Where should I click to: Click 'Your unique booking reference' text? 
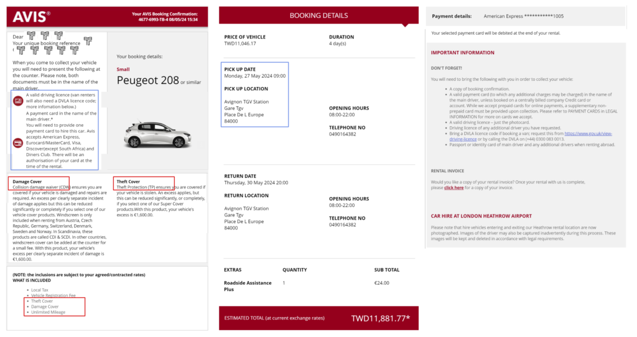(46, 44)
